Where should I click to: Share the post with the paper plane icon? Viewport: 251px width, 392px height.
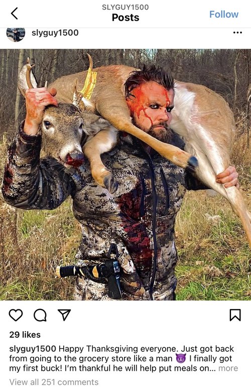64,315
